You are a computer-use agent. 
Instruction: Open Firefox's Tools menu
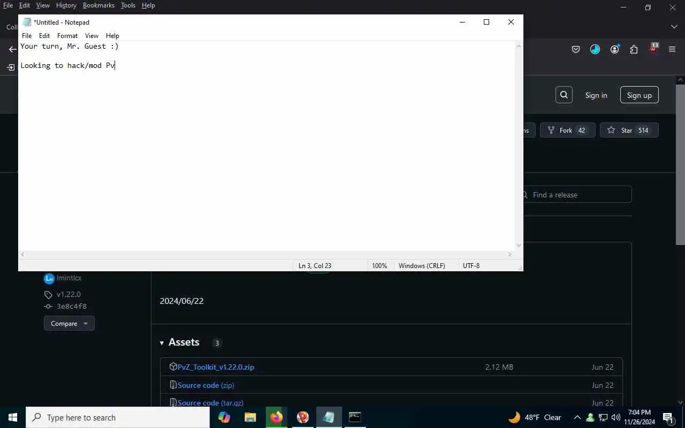click(x=128, y=5)
